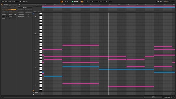Arm the Arrangement Record button
Screen dimensions: 176x99
coord(77,2)
